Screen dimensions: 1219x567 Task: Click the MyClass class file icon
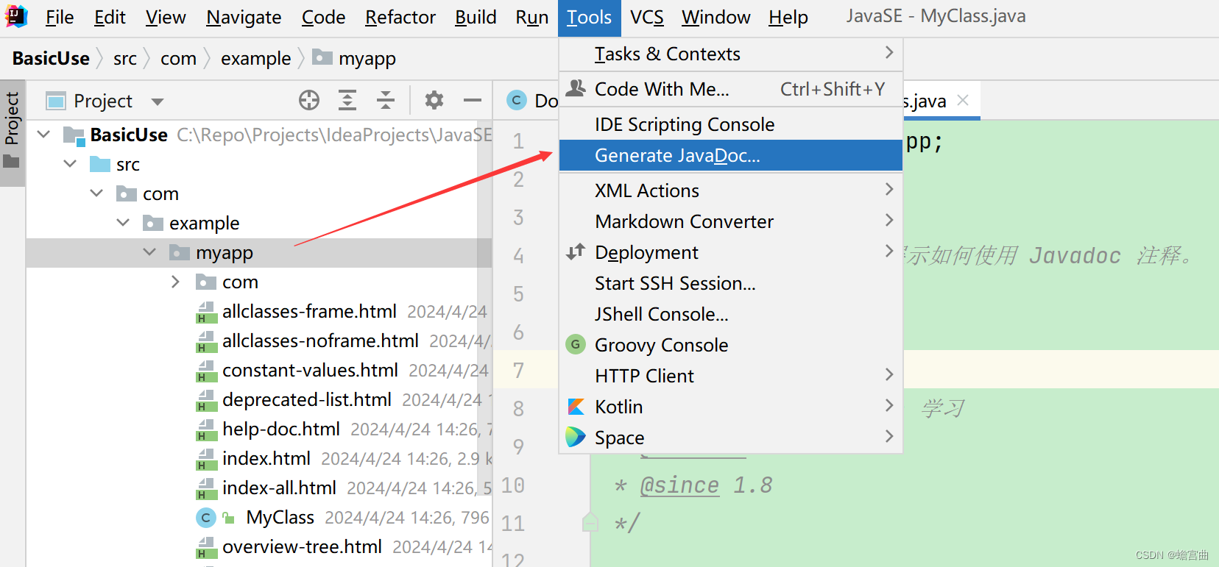point(206,518)
